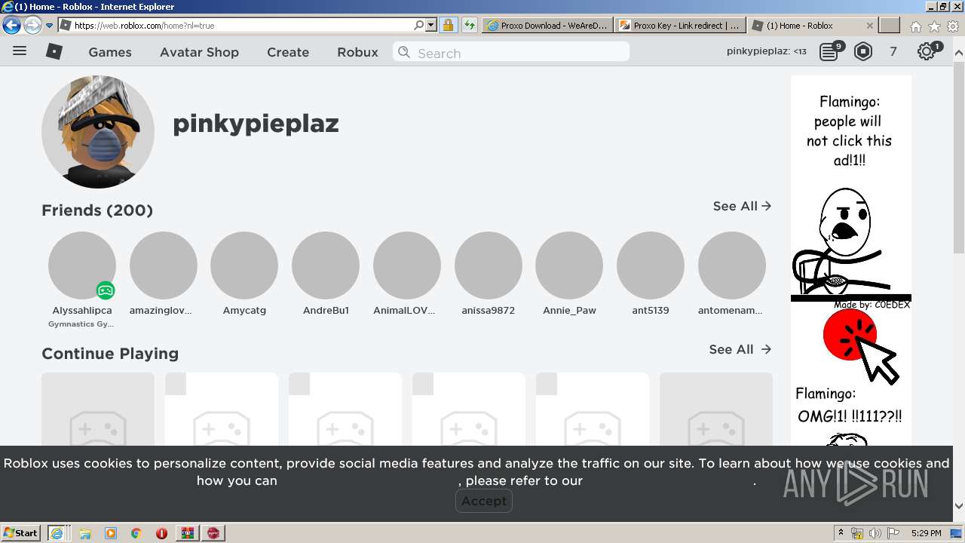
Task: Open the settings gear in Roblox header
Action: pos(927,51)
